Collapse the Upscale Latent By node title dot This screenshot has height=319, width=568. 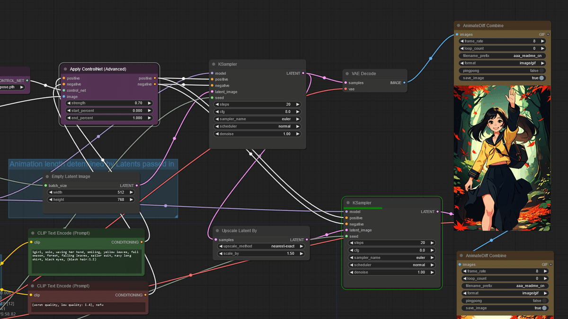tap(217, 231)
